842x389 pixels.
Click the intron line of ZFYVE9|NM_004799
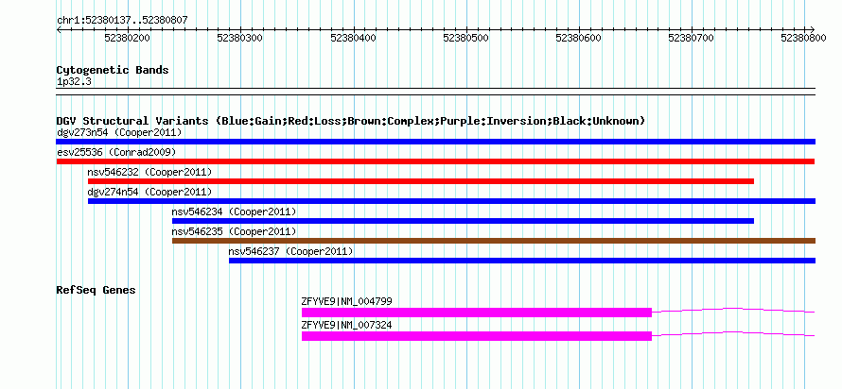coord(733,310)
